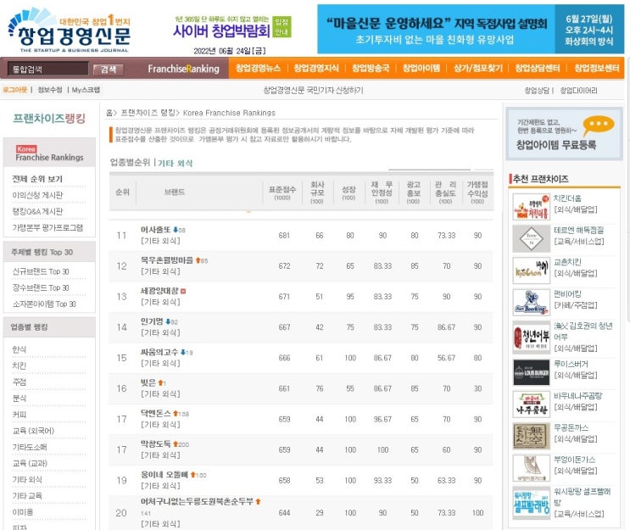Open the 테르엔 해독찜질 logo thumbnail

point(531,238)
